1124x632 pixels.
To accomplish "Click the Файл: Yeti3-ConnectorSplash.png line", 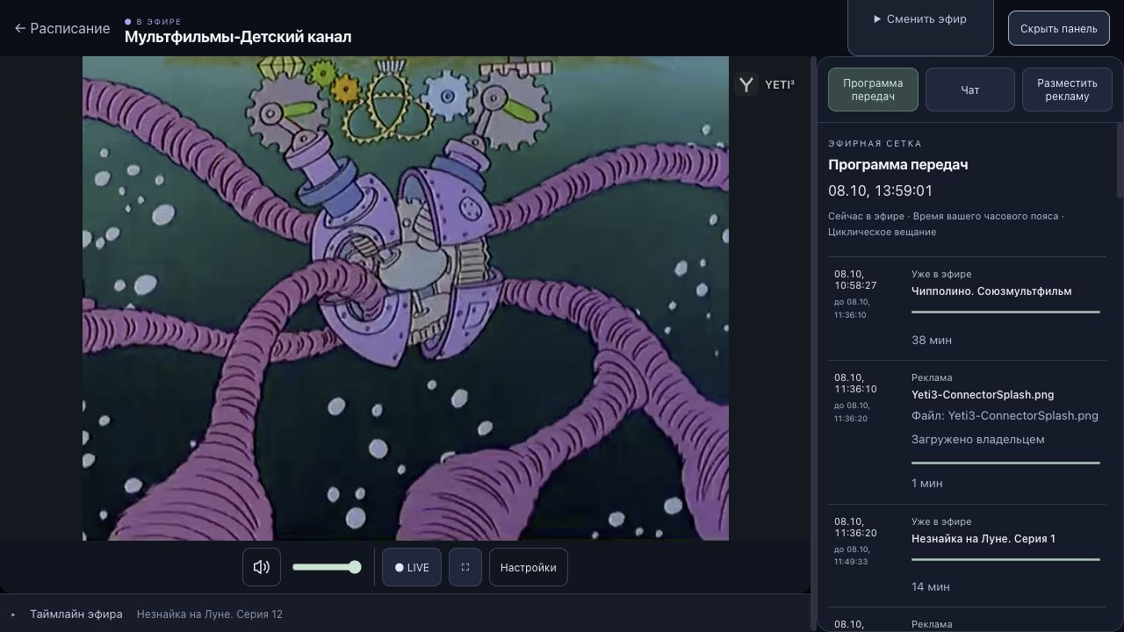I will (1005, 415).
